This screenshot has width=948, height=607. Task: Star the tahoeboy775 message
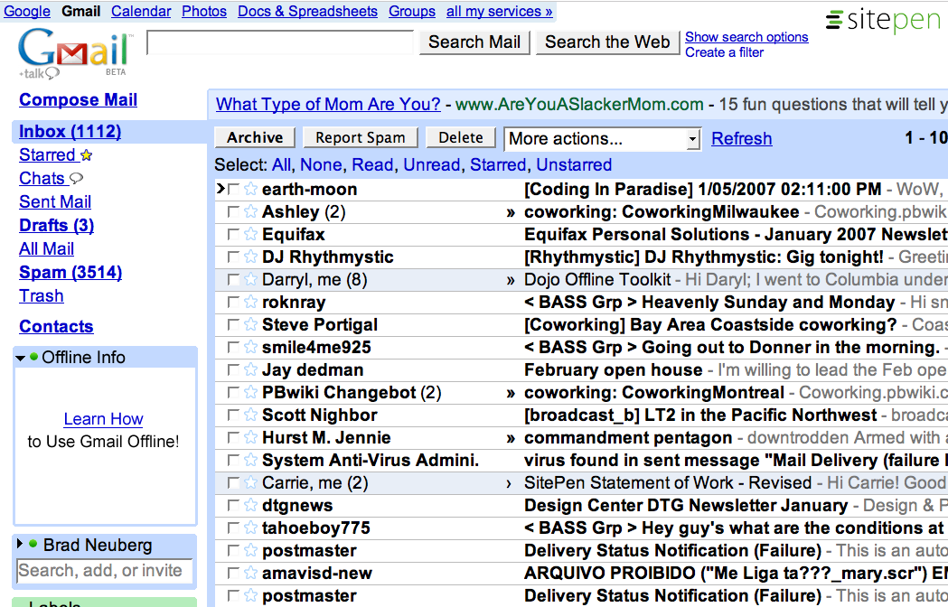click(x=251, y=528)
